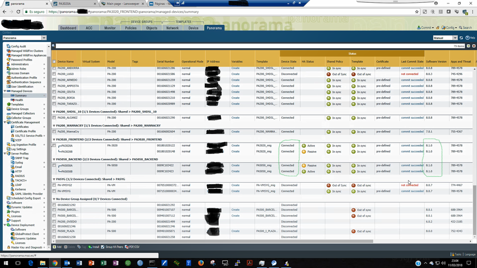Viewport: 477px width, 268px height.
Task: Switch to the Objects tab
Action: click(x=151, y=28)
